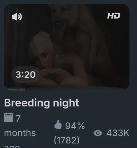Click the word "night" in the title
The width and height of the screenshot is (137, 148).
click(x=66, y=103)
